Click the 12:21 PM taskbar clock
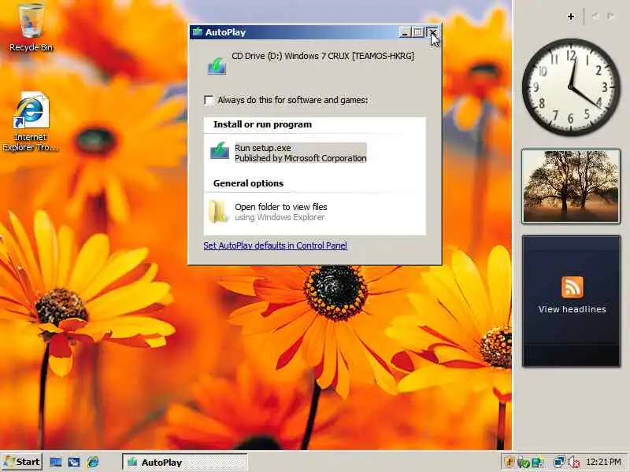Viewport: 630px width, 472px height. [x=603, y=462]
